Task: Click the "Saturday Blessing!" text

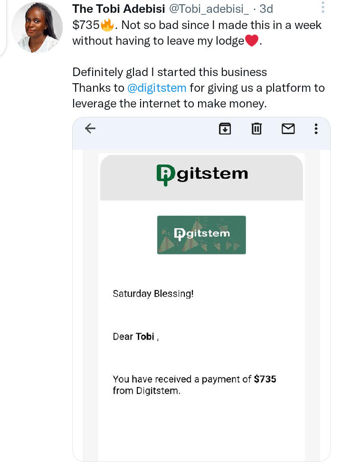Action: click(x=153, y=293)
